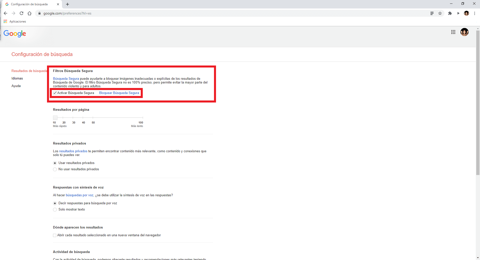Click the Google logo
Screen dimensions: 480x260
point(15,33)
